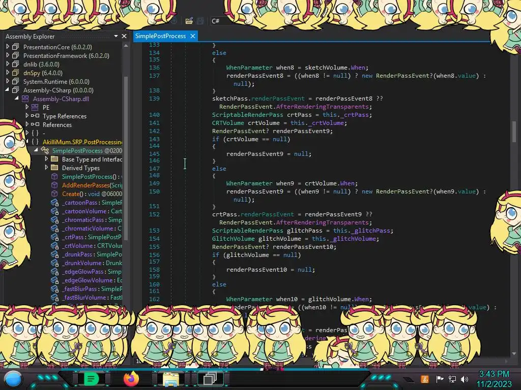Click the code editor vertical scrollbar thumb
521x390 pixels.
pyautogui.click(x=514, y=131)
